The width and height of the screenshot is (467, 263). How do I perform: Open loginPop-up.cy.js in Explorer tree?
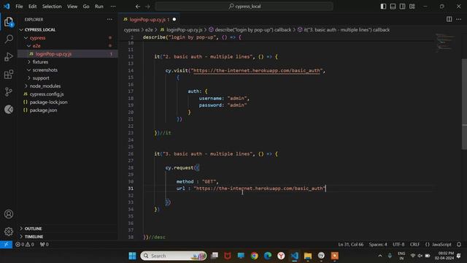[68, 54]
